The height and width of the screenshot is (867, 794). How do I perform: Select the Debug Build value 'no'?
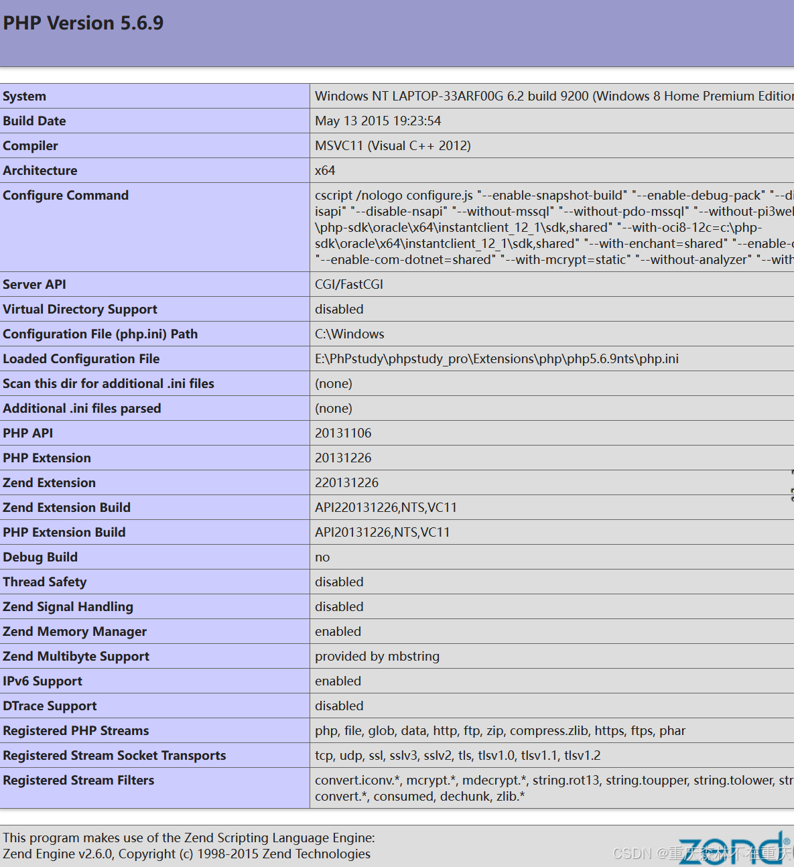pos(322,557)
